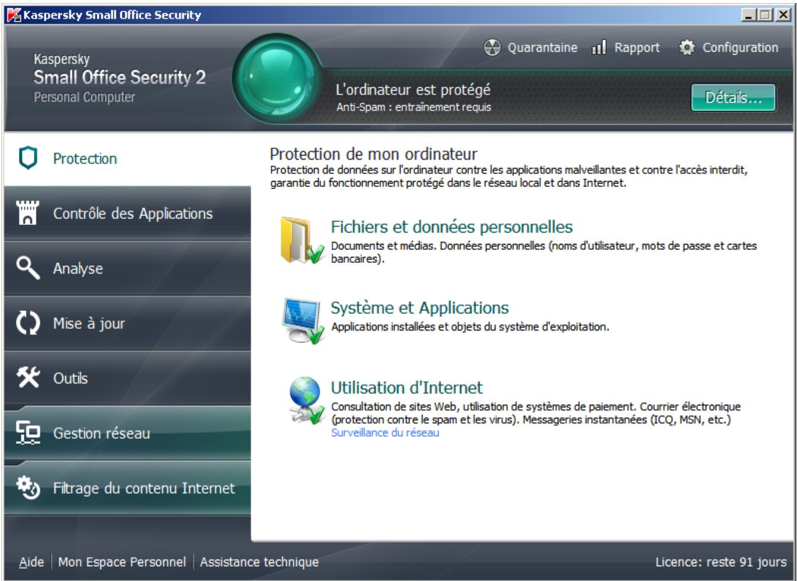Open Assistance technique link
The image size is (797, 581).
coord(259,561)
